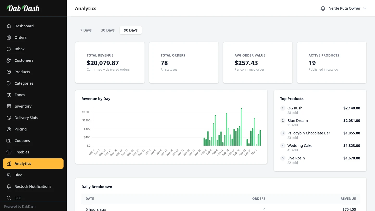Click the Pricing dollar icon
375x211 pixels.
pos(9,129)
